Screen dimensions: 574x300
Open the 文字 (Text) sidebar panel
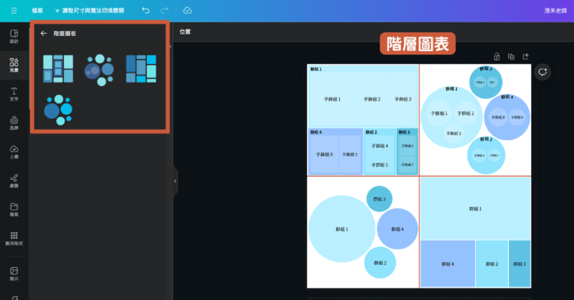pos(14,95)
